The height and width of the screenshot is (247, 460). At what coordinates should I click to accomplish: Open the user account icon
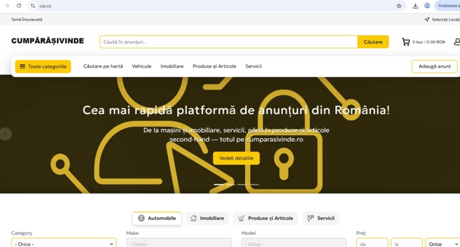[x=457, y=42]
